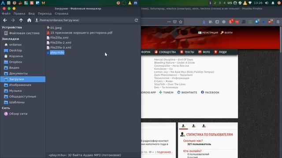Click the 13:26 clock in the panel
Viewport: 282px width, 158px height.
pyautogui.click(x=258, y=3)
